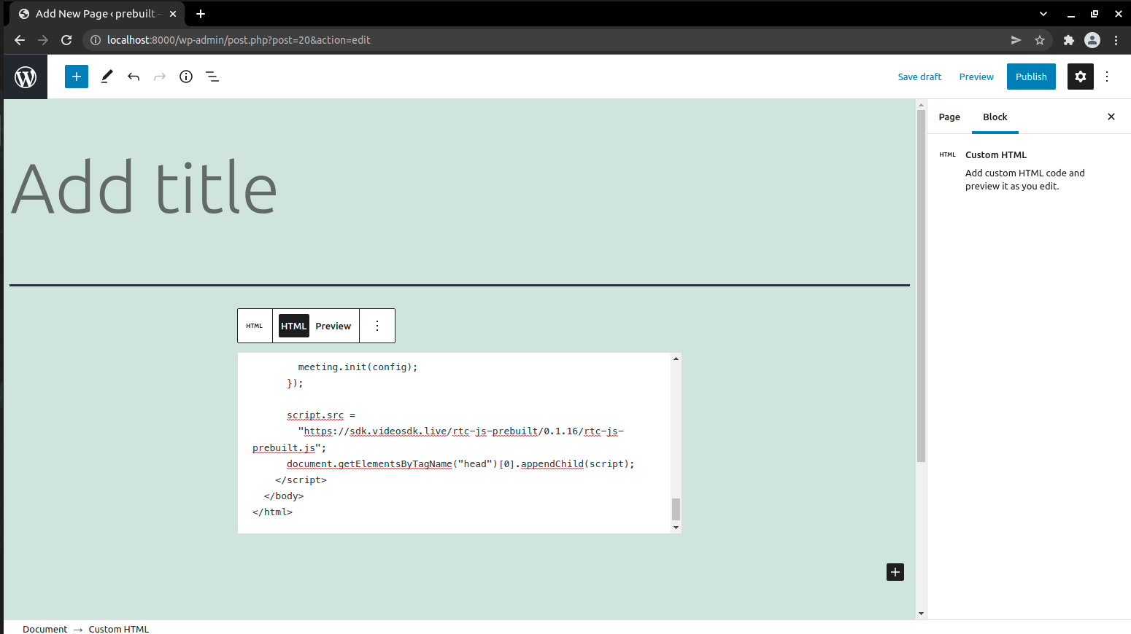Viewport: 1131px width, 634px height.
Task: Close the settings sidebar
Action: pos(1111,117)
